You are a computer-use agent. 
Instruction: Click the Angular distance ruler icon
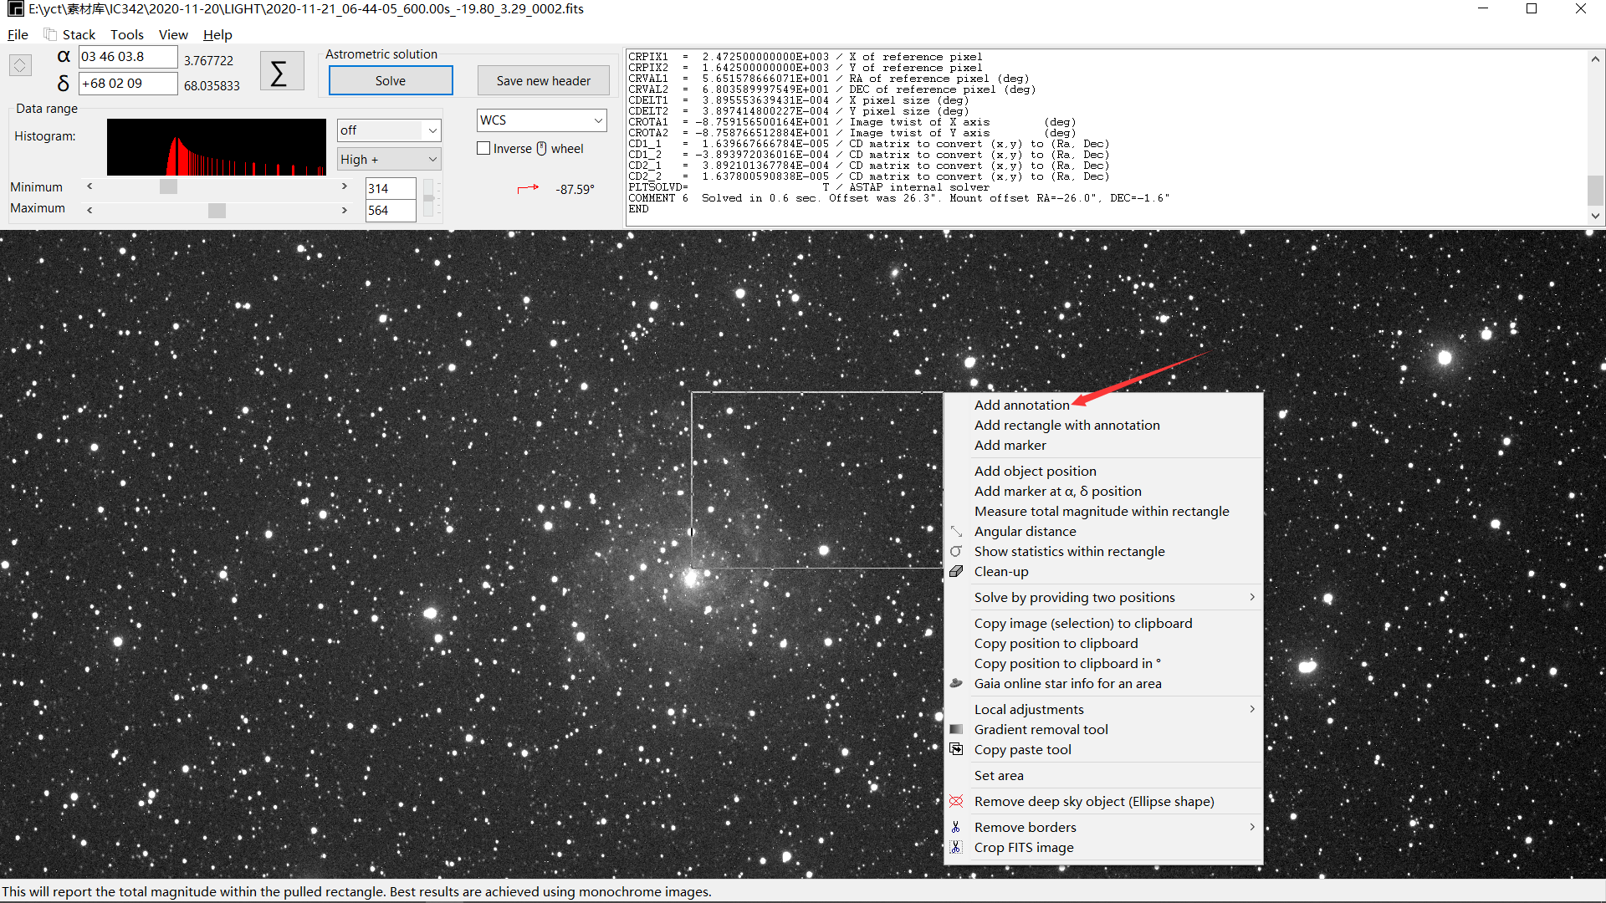coord(956,531)
